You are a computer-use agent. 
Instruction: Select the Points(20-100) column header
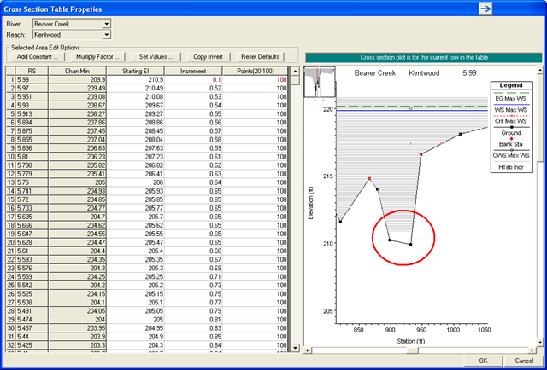tap(255, 71)
